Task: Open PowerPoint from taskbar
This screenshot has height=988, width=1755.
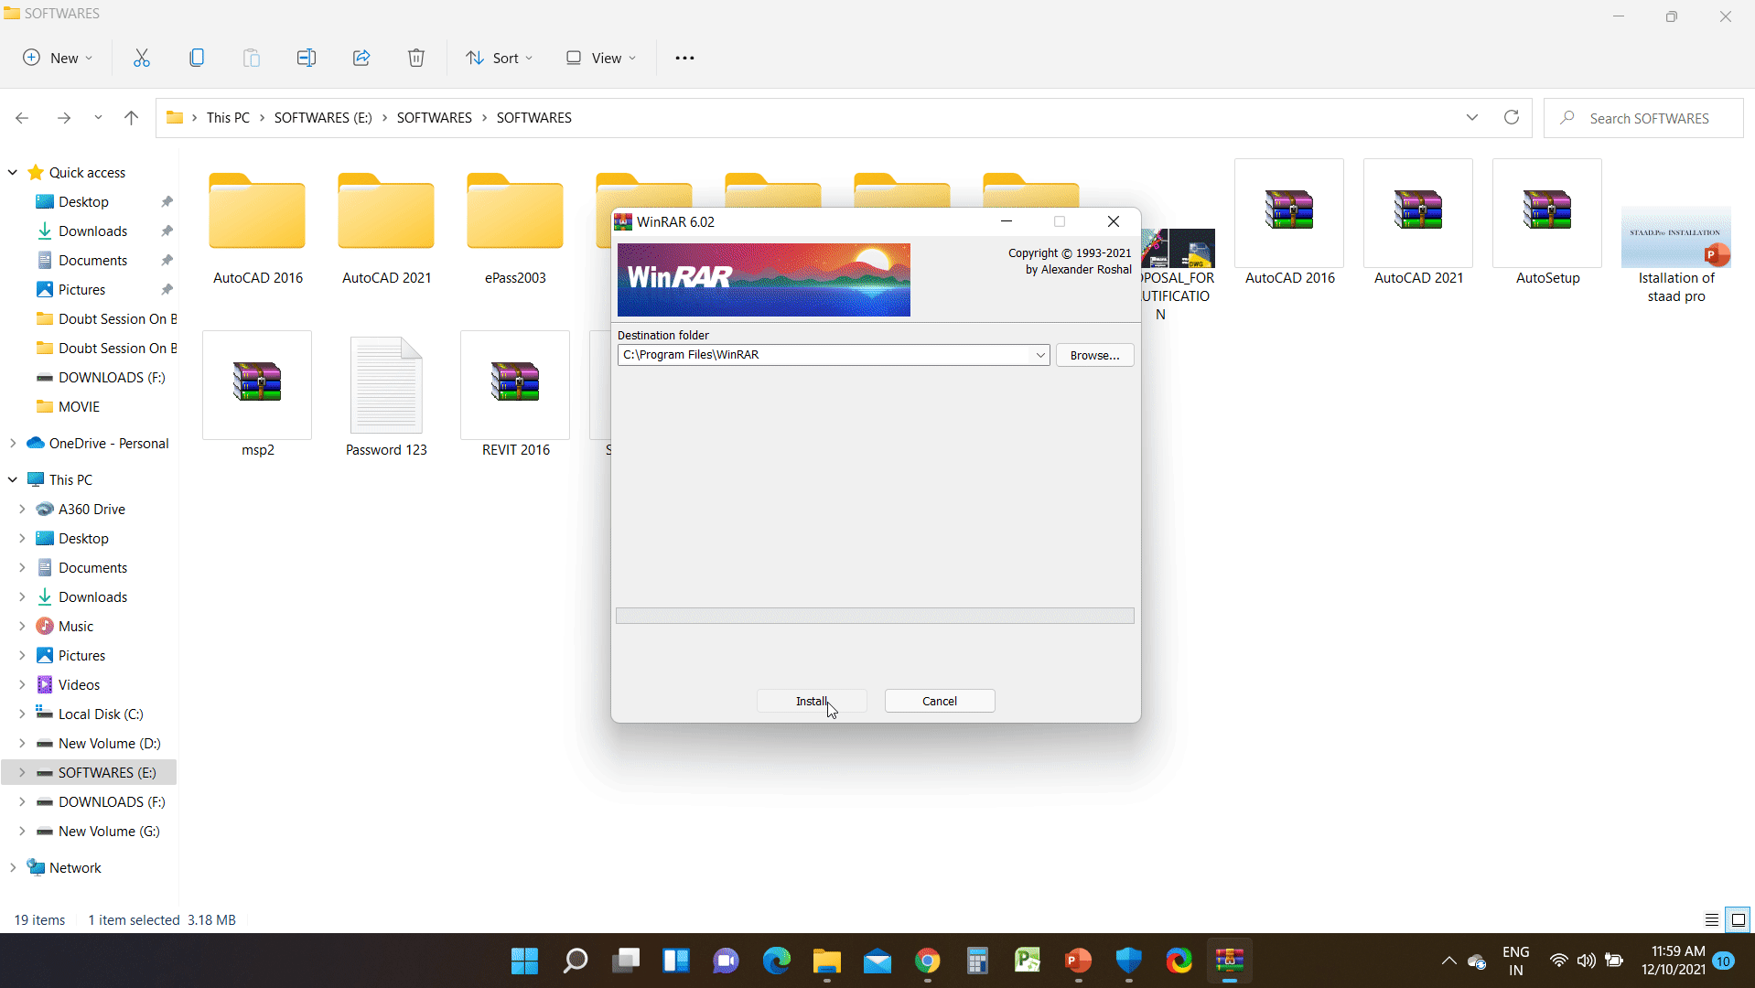Action: pyautogui.click(x=1079, y=961)
